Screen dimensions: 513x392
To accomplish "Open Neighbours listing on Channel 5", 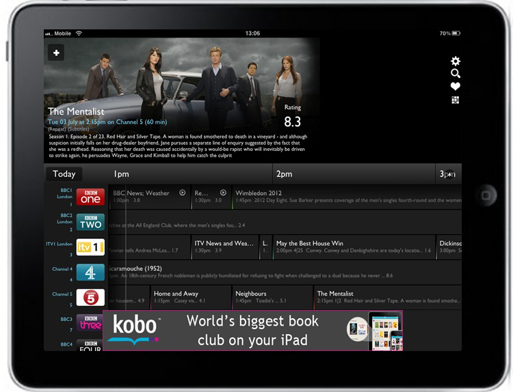I will tap(272, 298).
